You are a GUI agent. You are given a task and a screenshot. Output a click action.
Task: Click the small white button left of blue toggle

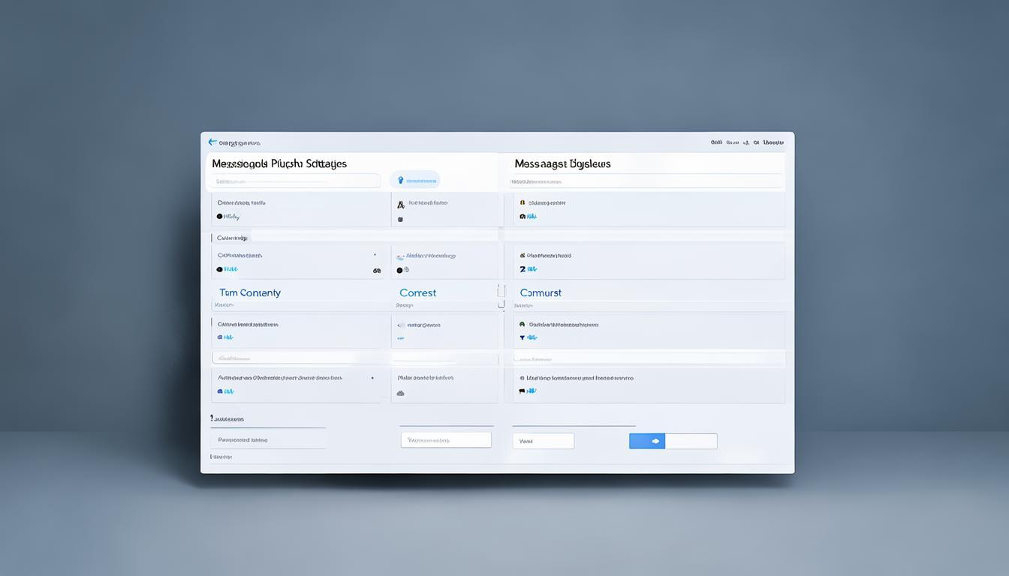543,441
